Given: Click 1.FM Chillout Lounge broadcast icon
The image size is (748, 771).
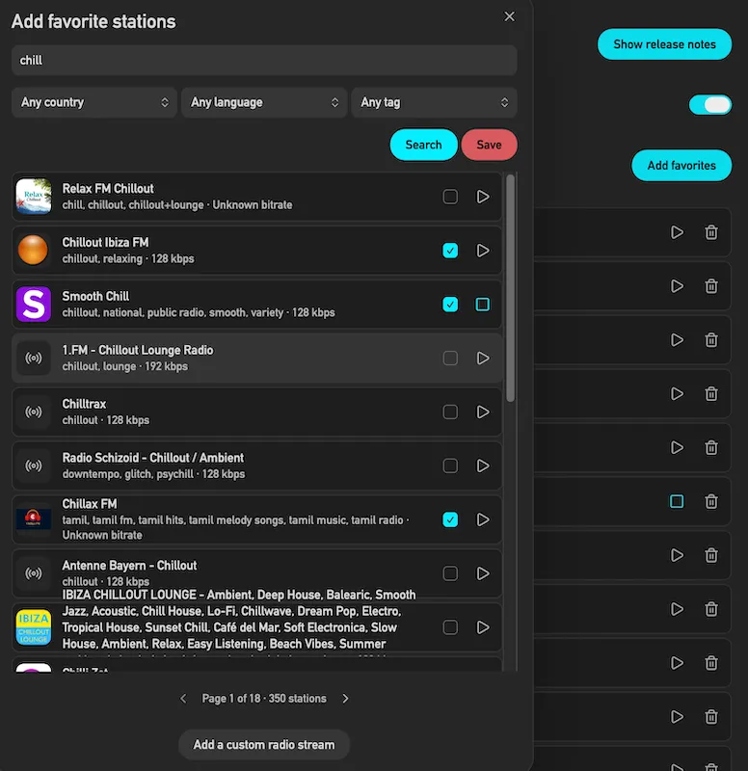Looking at the screenshot, I should (34, 358).
